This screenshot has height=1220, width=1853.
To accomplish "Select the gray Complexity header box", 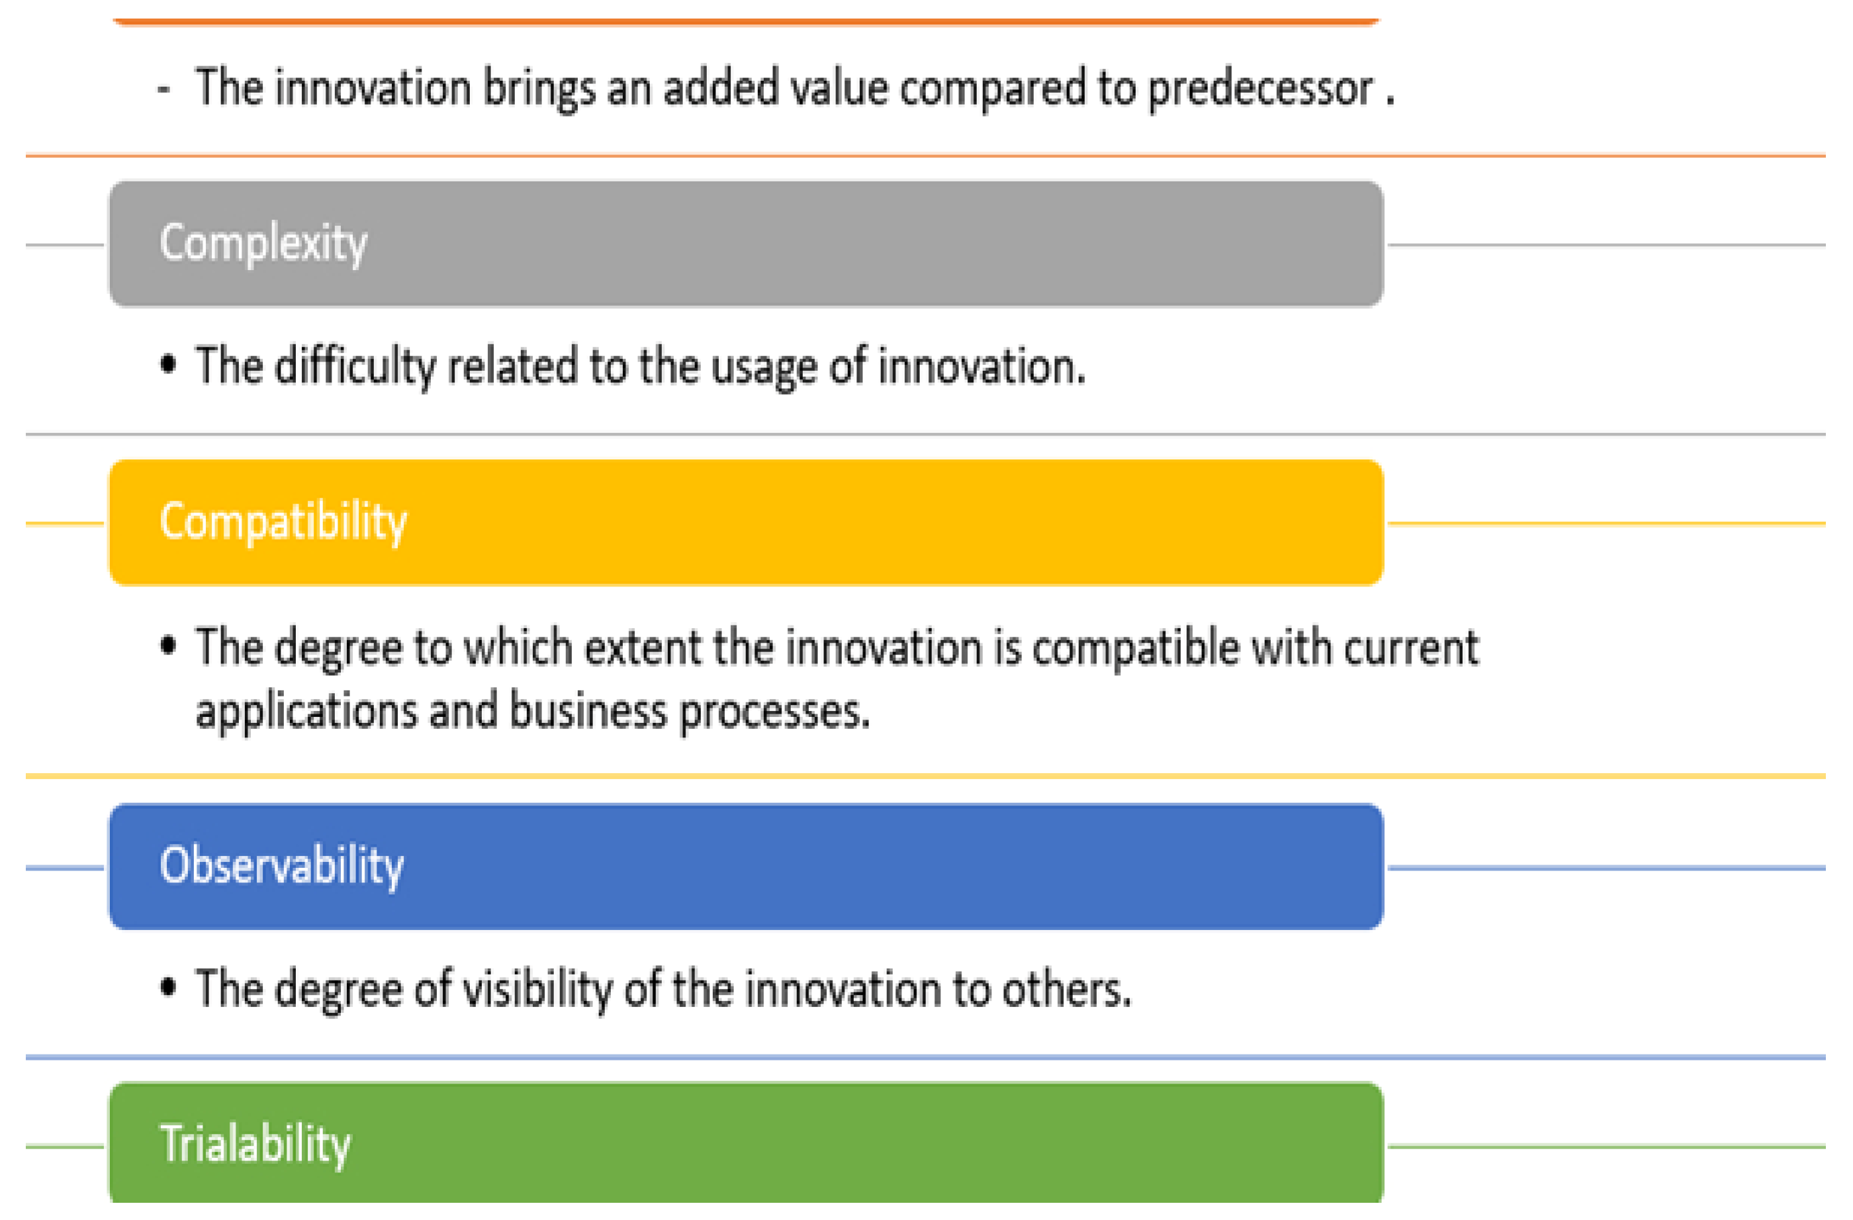I will [x=746, y=244].
